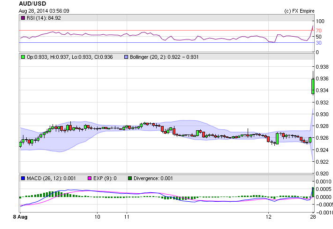Click the large green candle near 0.935
Image resolution: width=333 pixels, height=229 pixels.
313,87
